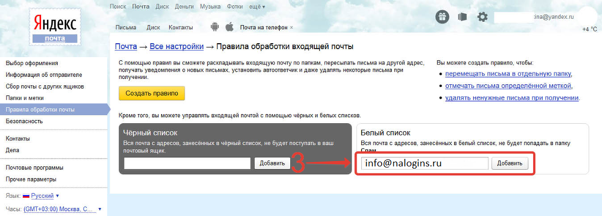Screen dimensions: 602x216
Task: Focus the blacklist address input field
Action: (x=187, y=163)
